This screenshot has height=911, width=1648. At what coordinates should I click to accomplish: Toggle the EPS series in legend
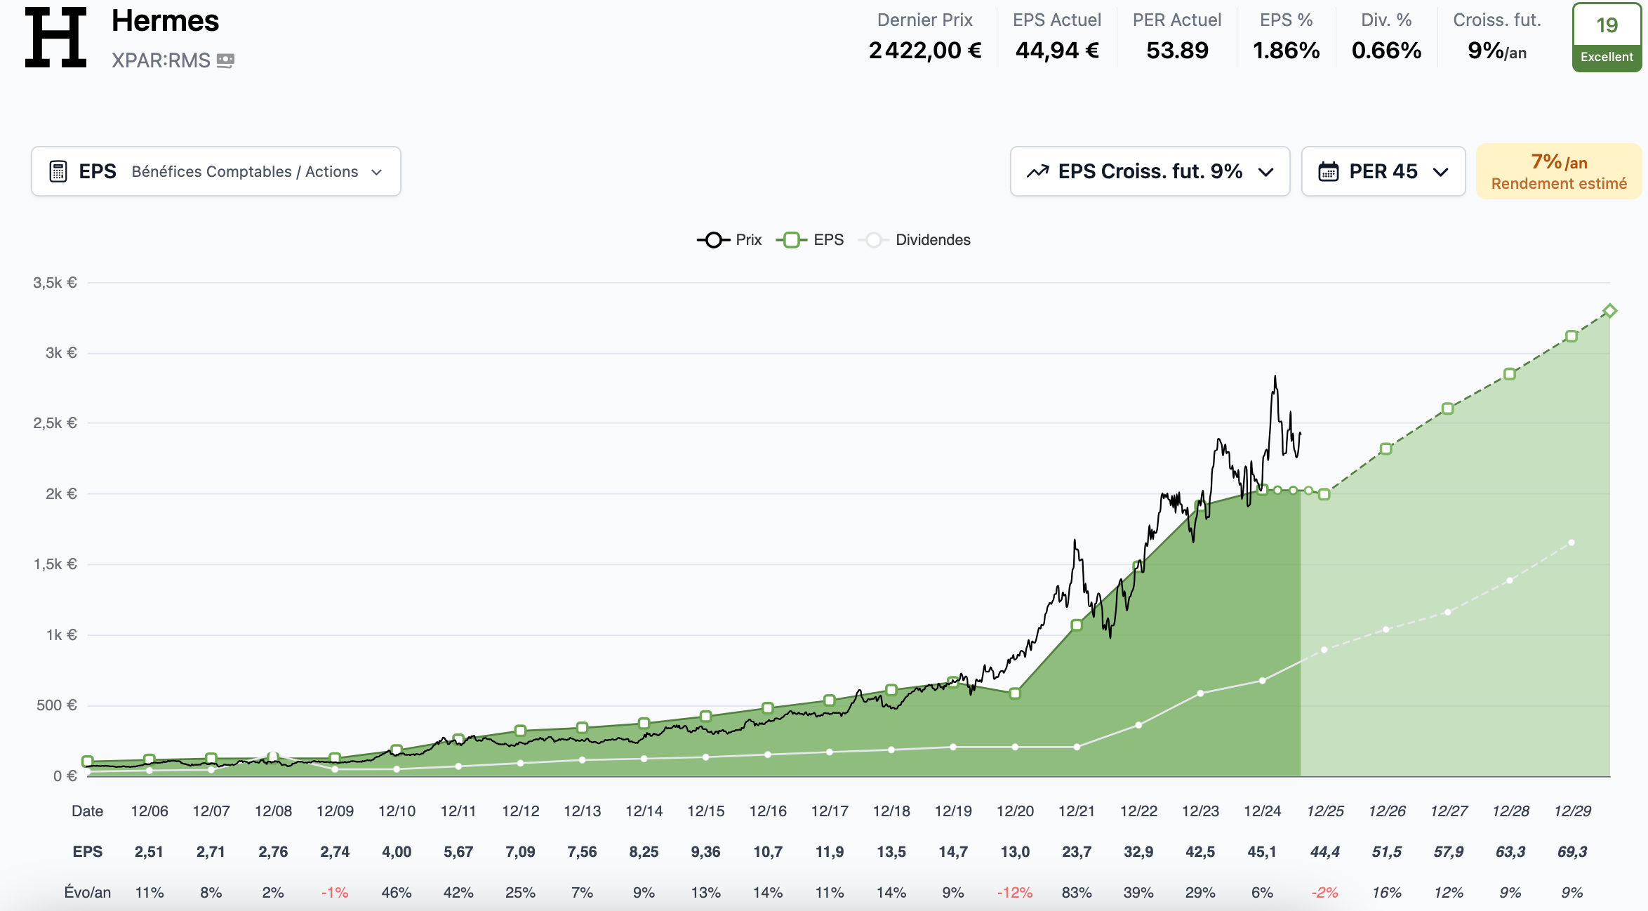tap(810, 240)
